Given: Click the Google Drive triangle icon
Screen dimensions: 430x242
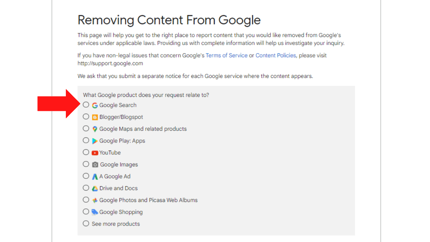Looking at the screenshot, I should (95, 189).
